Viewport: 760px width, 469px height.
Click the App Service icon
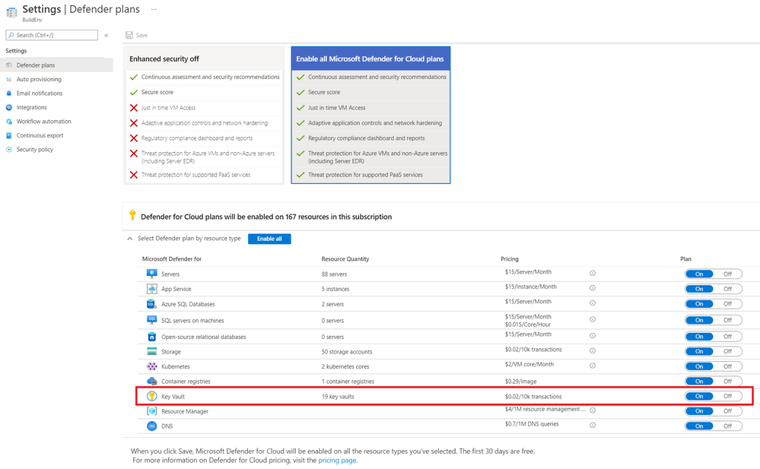click(x=151, y=289)
